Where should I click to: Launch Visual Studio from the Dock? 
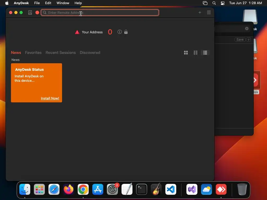tap(192, 189)
